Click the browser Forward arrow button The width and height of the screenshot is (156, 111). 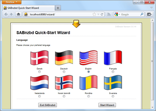click(11, 15)
